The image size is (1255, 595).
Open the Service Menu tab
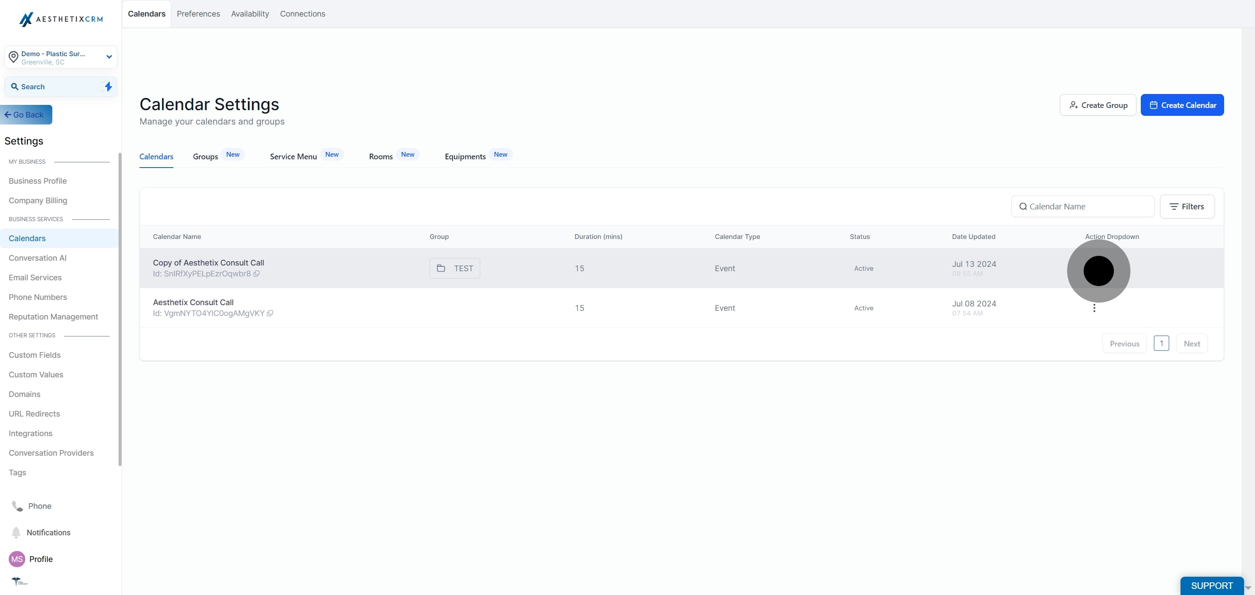coord(293,157)
